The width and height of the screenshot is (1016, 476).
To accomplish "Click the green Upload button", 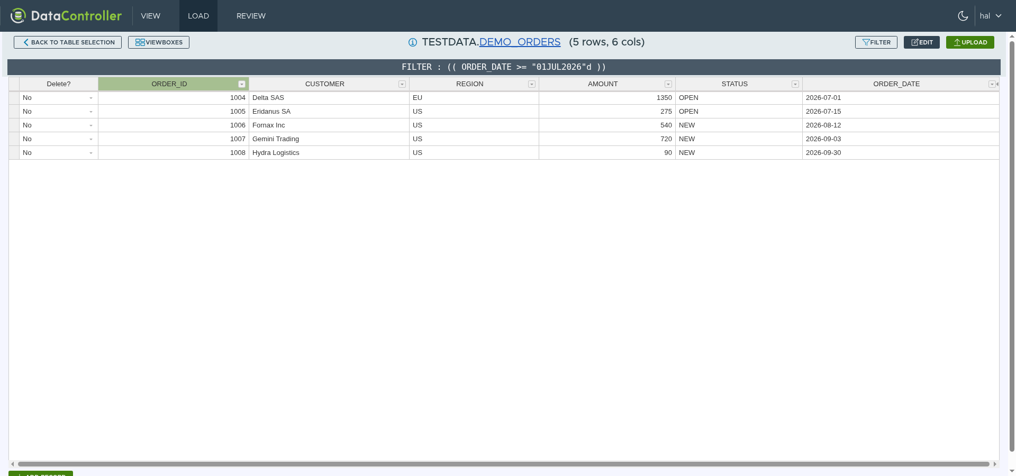I will [970, 42].
